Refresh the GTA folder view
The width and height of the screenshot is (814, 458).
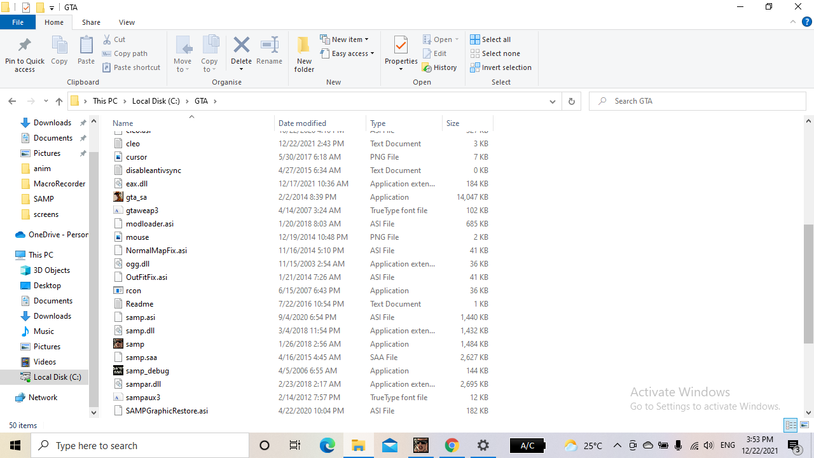(571, 101)
